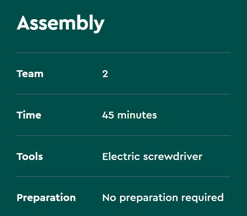
Task: Click the divider between Tools and Preparation rows
Action: click(123, 177)
